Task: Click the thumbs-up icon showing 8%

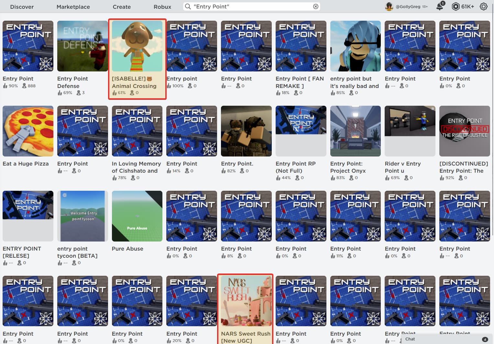Action: pos(224,256)
